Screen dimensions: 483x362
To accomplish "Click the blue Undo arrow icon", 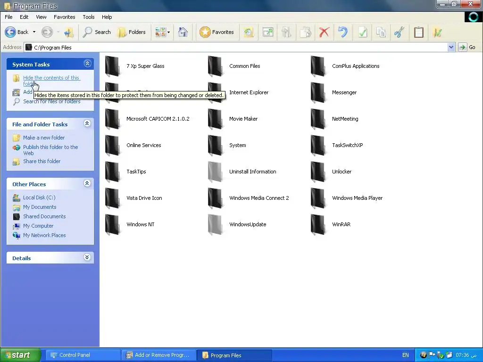I will point(343,32).
